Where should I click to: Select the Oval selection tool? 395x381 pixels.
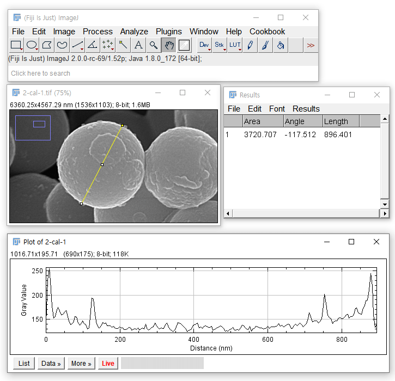[32, 45]
